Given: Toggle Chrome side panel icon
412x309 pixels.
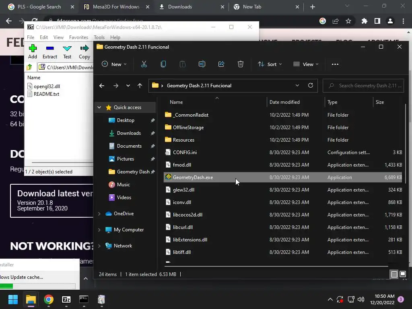Looking at the screenshot, I should tap(377, 21).
